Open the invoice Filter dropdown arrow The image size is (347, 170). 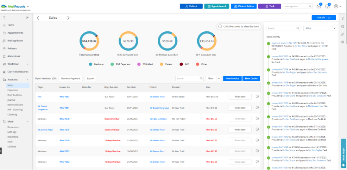coord(219,78)
